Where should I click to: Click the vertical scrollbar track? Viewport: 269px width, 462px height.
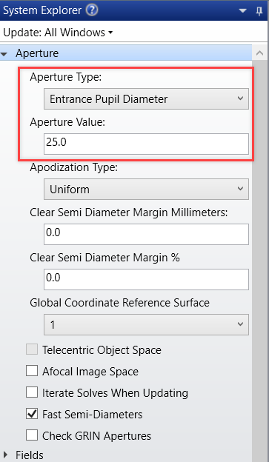[x=260, y=261]
